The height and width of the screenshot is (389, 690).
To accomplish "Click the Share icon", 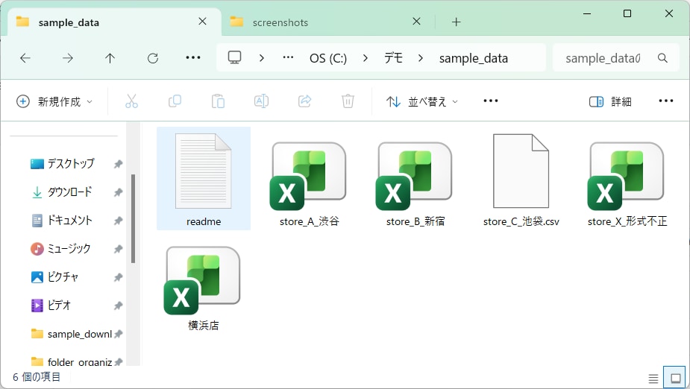I will (x=304, y=101).
